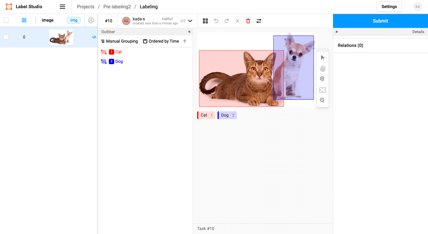Click the ID value 0 in the task row

(x=24, y=37)
